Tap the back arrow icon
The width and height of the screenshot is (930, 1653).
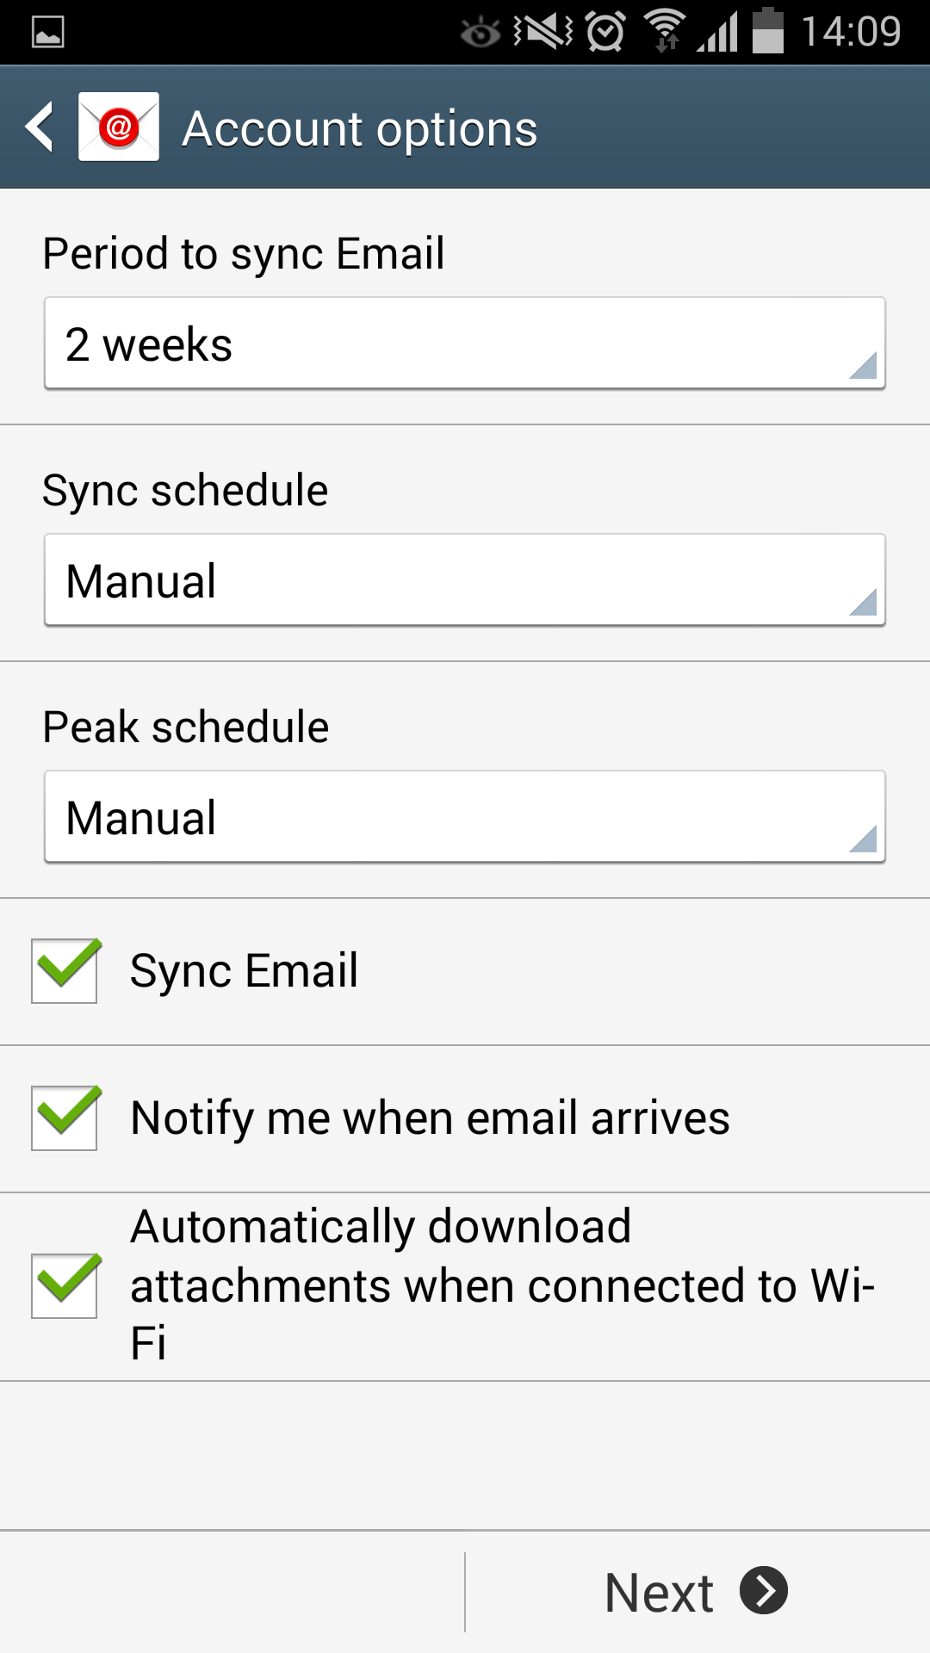[40, 127]
